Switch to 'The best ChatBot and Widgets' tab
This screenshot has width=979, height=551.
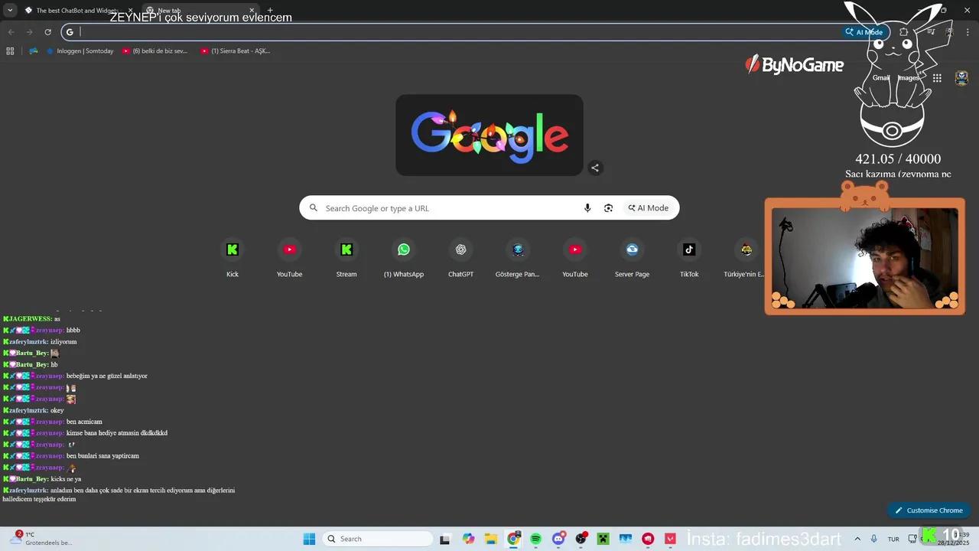coord(76,11)
